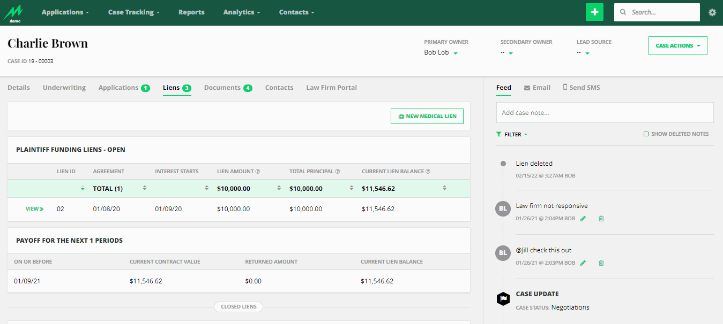Click the help icon beside Current Lien Balance

point(428,172)
